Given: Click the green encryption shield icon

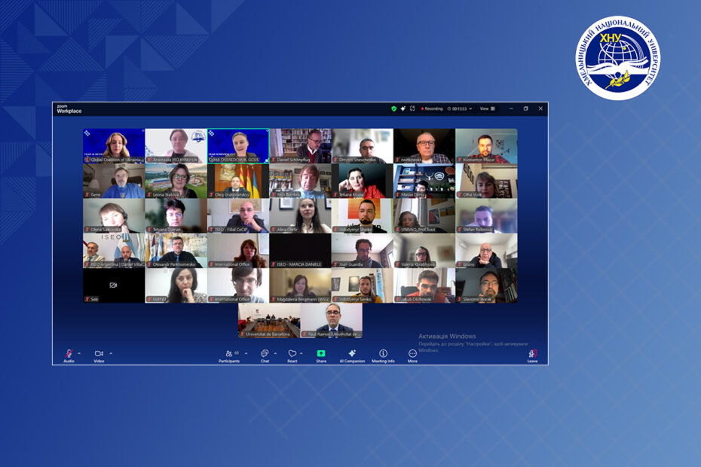Looking at the screenshot, I should pos(393,108).
